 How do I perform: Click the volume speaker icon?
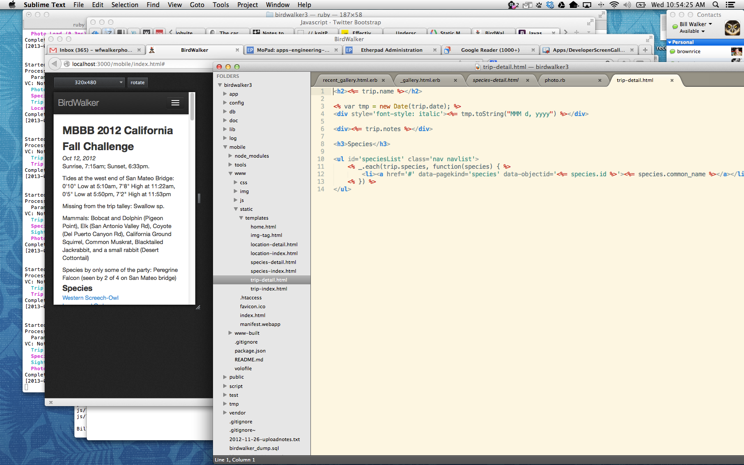(x=627, y=5)
